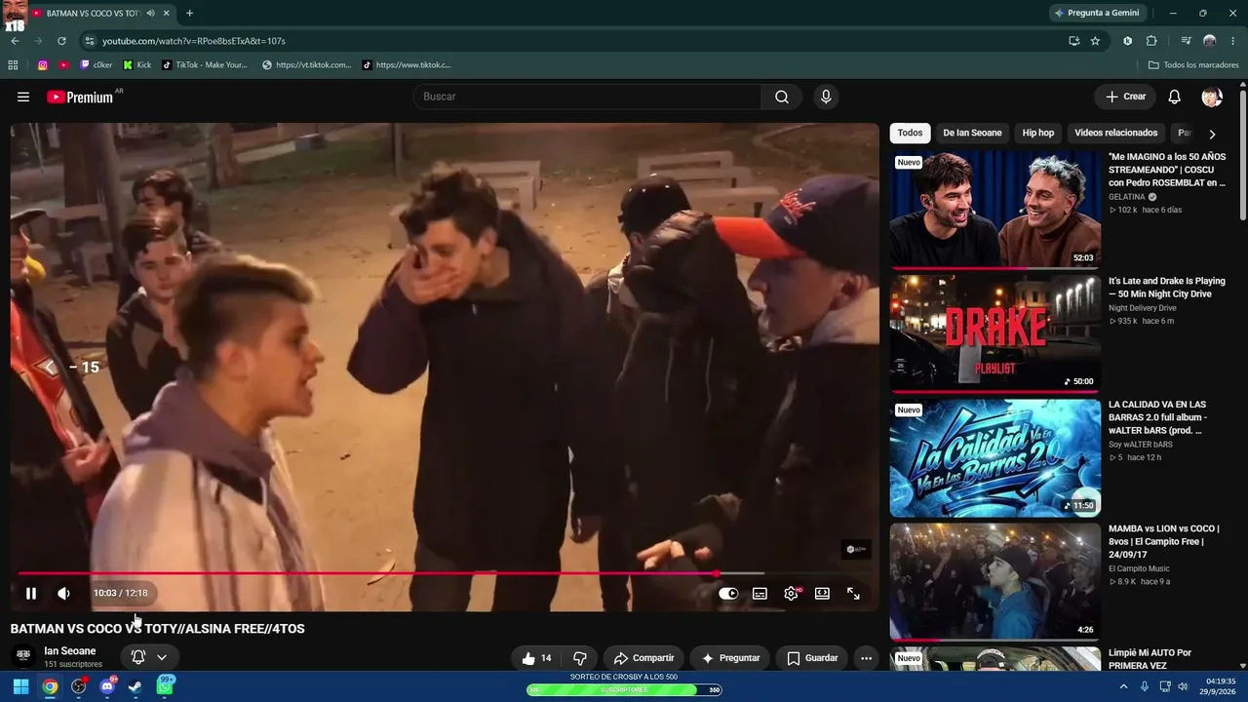
Task: Open It's Late and Drake Is Playing title
Action: tap(1167, 288)
